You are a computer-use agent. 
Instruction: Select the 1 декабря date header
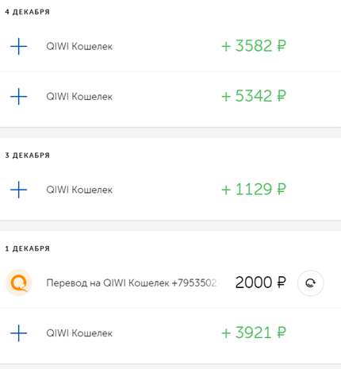click(x=28, y=248)
